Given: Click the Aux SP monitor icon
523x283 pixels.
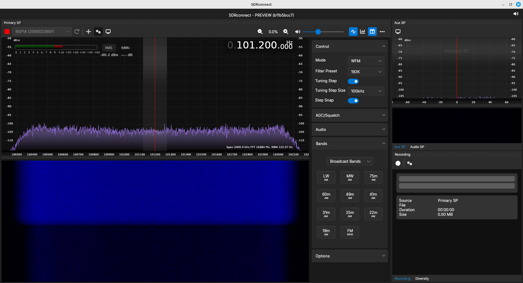Looking at the screenshot, I should tap(398, 32).
